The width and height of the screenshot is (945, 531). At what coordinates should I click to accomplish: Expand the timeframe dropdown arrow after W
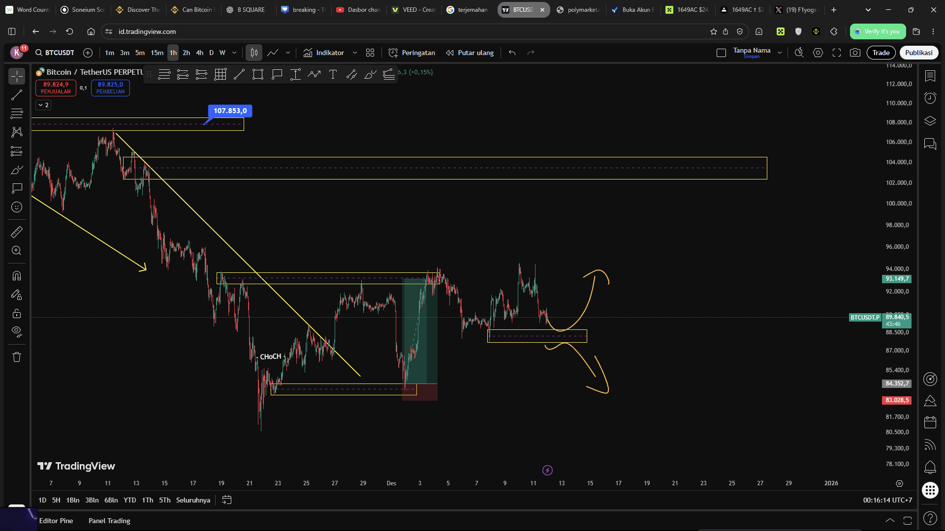pos(234,53)
